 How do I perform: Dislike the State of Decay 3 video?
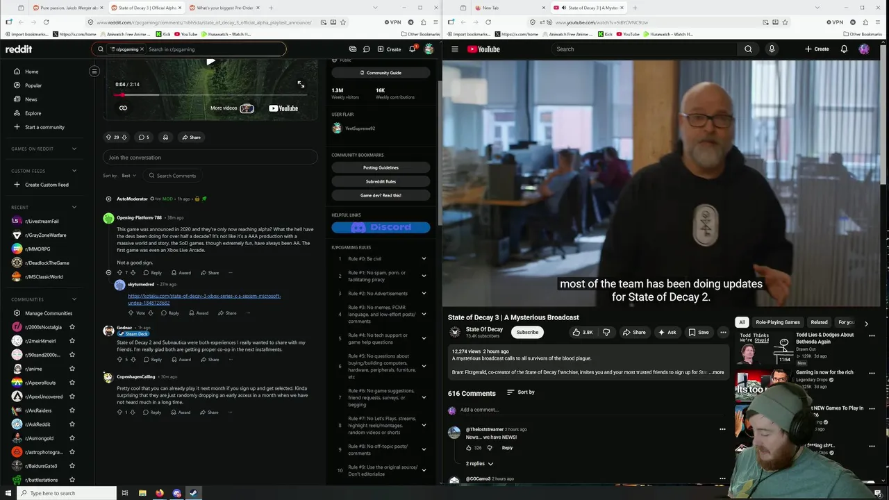coord(606,332)
